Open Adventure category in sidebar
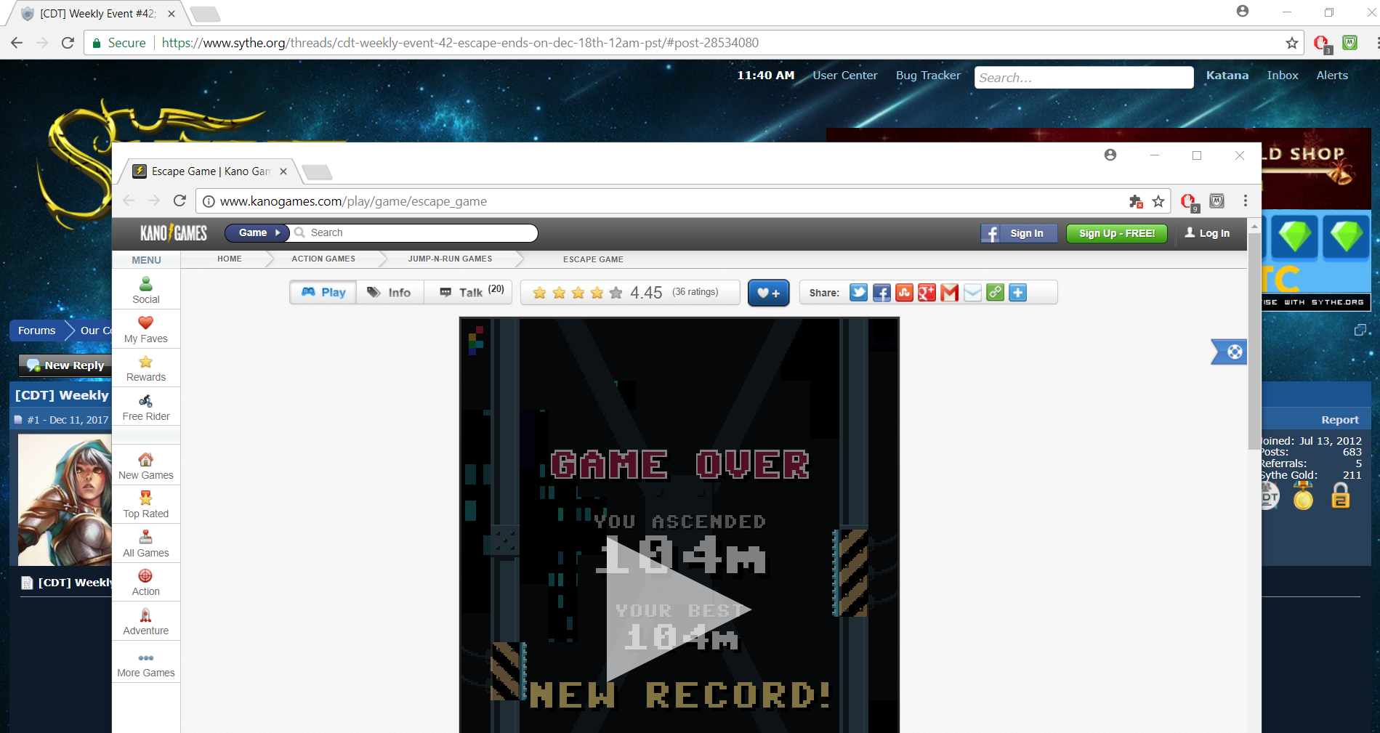1380x733 pixels. 146,622
